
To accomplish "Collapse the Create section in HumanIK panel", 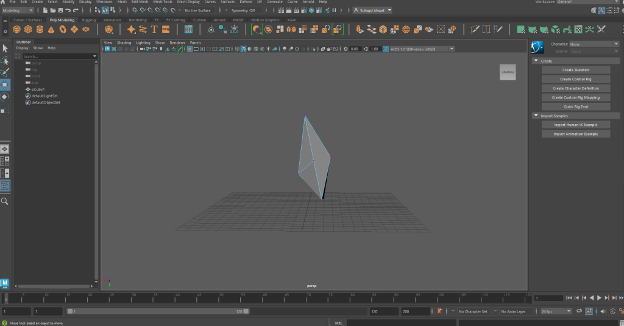I will coord(536,61).
